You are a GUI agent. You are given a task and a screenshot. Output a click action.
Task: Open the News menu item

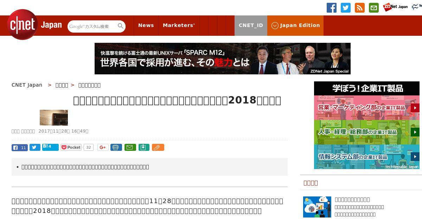[146, 25]
